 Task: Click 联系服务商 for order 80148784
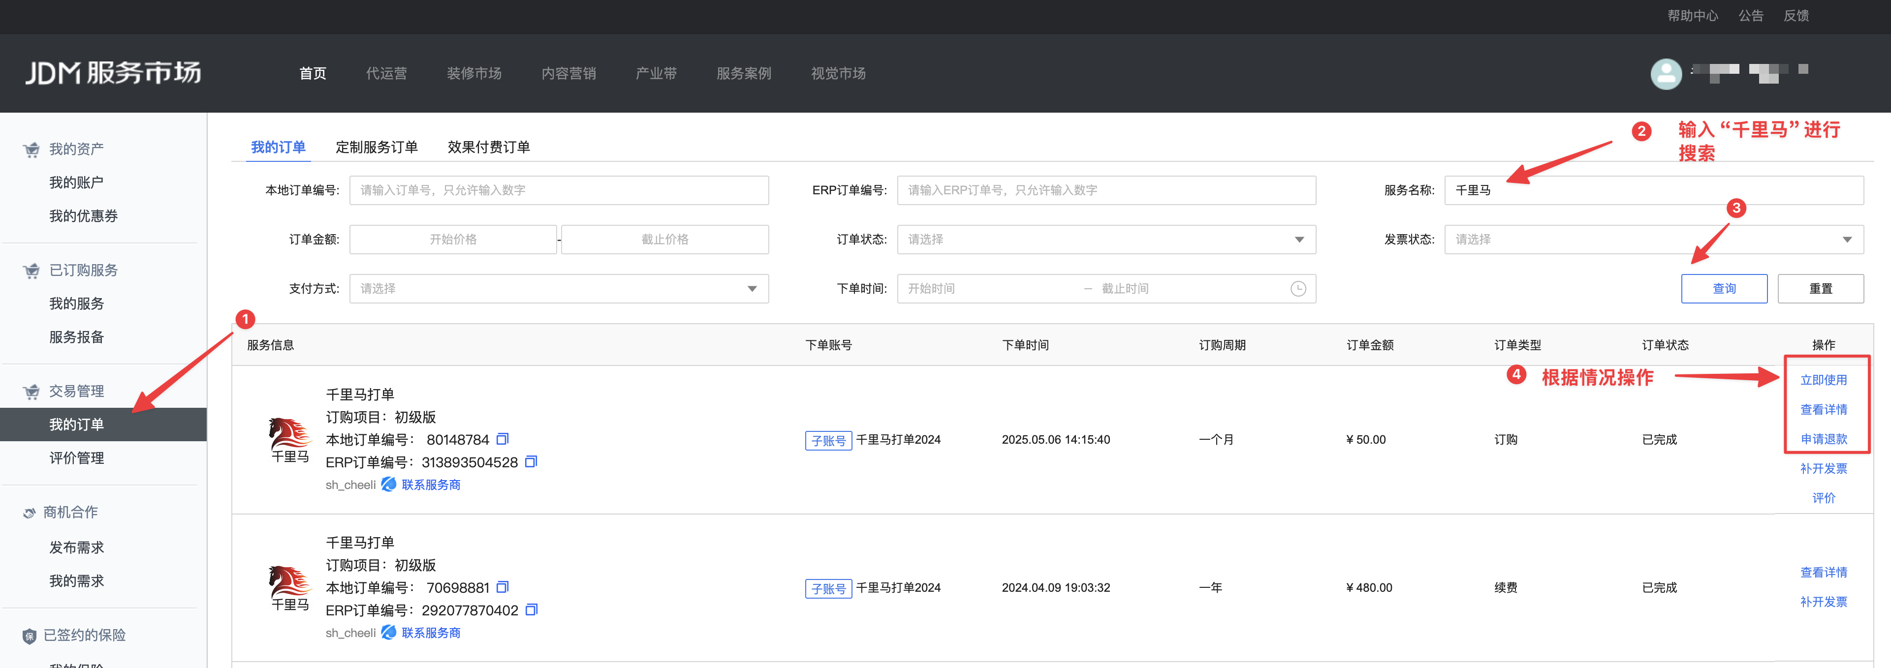pyautogui.click(x=431, y=485)
